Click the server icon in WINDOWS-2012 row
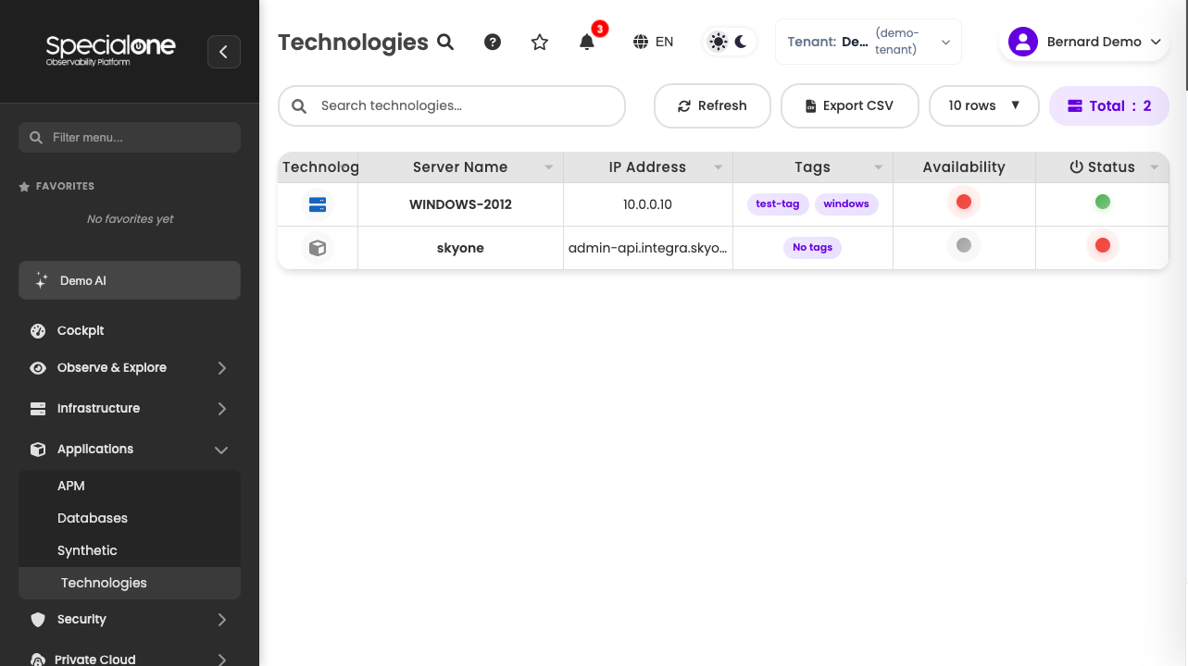Viewport: 1188px width, 666px height. (318, 204)
